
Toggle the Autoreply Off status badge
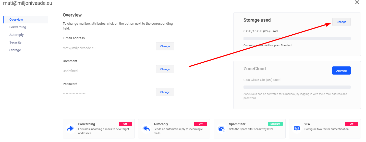pyautogui.click(x=201, y=124)
